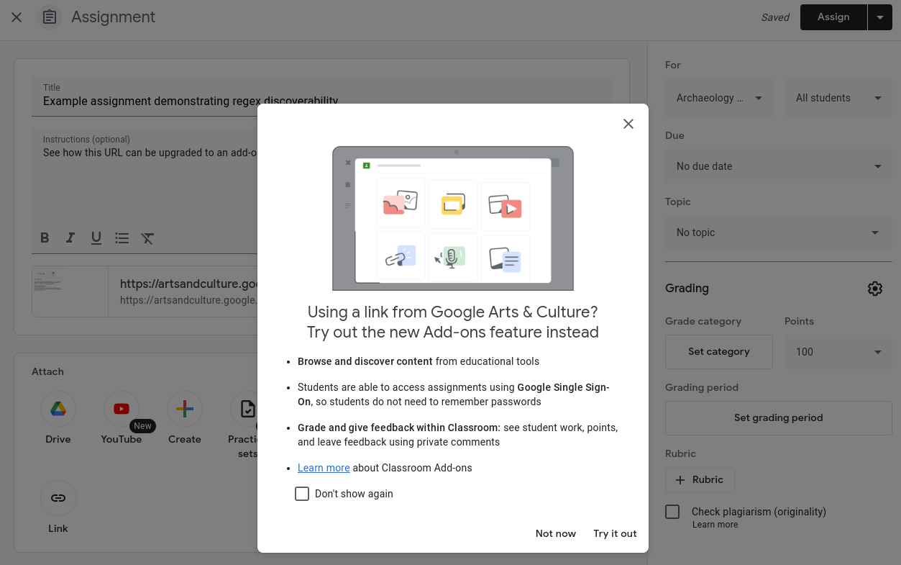Select the Practice sets attachment icon
Viewport: 901px width, 565px height.
pos(247,408)
